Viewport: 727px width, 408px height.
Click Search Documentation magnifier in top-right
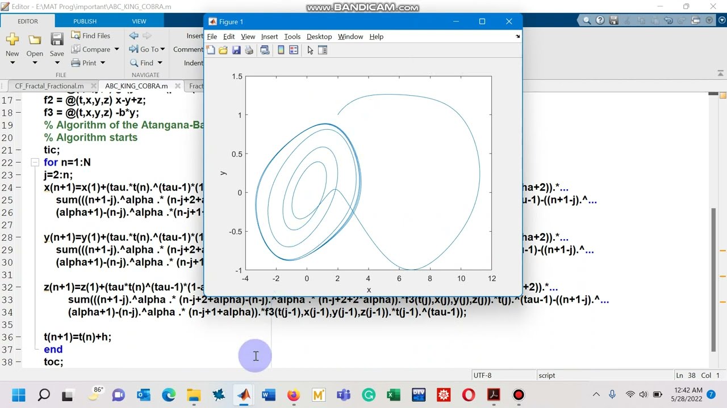pyautogui.click(x=587, y=20)
